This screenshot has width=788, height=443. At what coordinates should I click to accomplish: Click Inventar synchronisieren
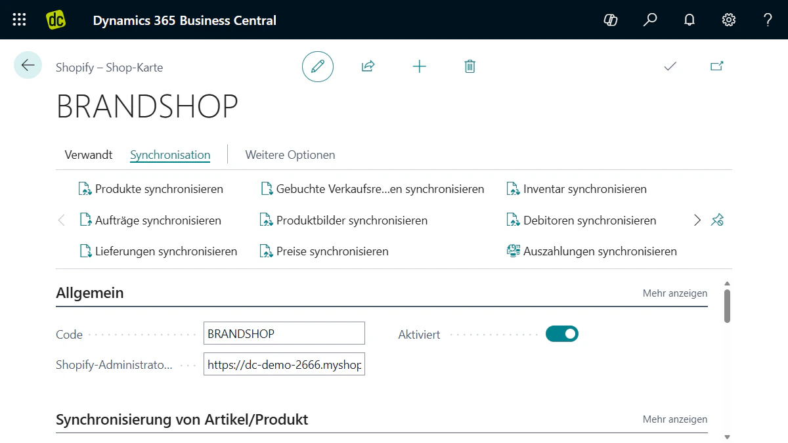click(x=577, y=189)
